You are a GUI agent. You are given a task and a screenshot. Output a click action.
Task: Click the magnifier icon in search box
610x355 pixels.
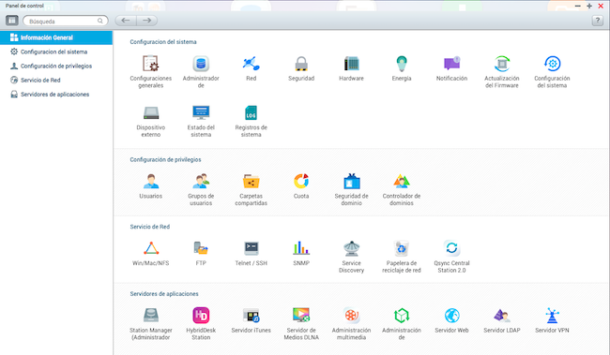100,21
